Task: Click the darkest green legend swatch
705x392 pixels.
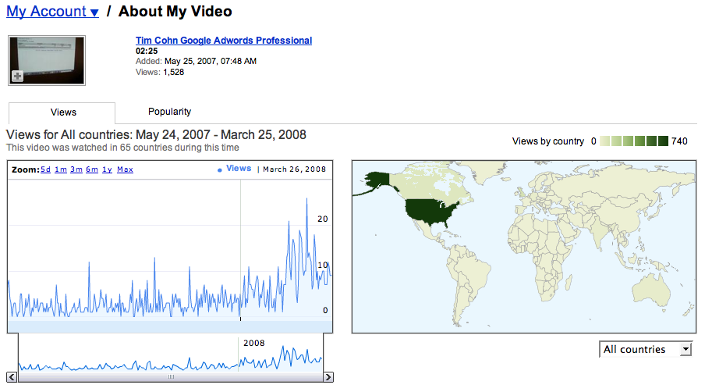Action: (663, 141)
